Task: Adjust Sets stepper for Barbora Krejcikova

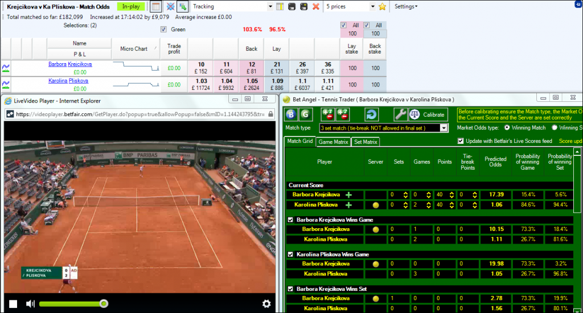Action: (405, 195)
